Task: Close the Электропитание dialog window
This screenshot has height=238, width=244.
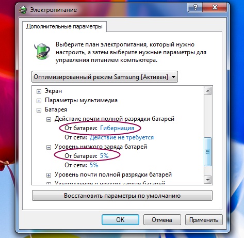Action: 215,7
